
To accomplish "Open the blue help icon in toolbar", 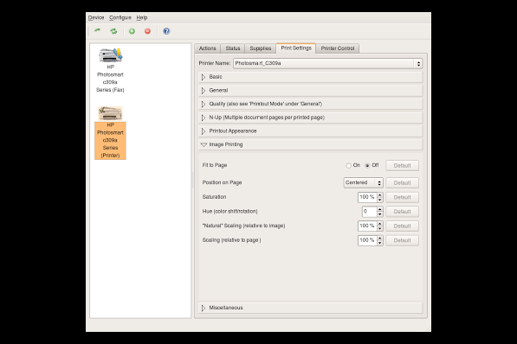I will pyautogui.click(x=166, y=31).
